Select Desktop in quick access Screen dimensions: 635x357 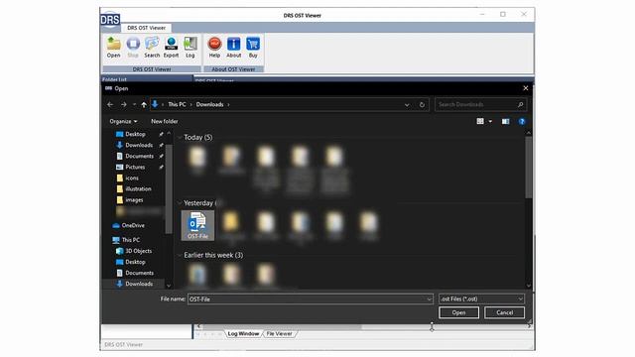(135, 134)
